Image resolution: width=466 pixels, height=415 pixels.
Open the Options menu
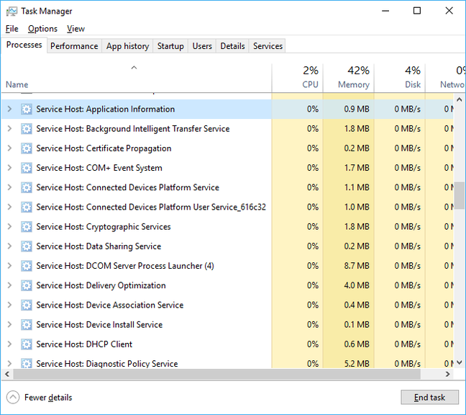click(x=42, y=29)
